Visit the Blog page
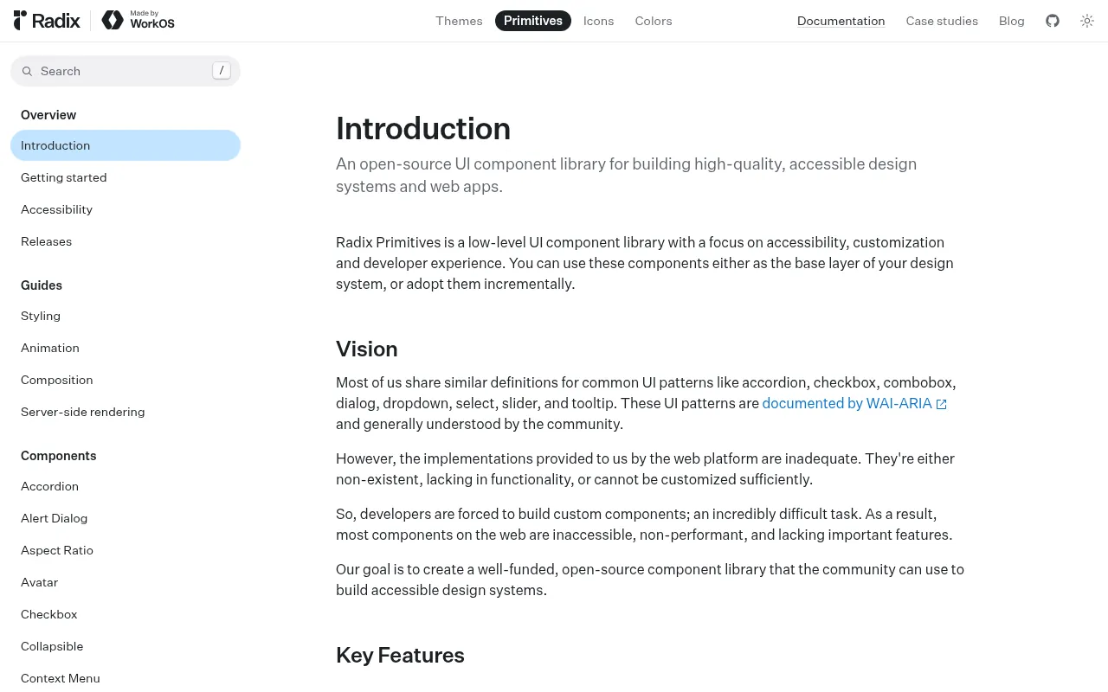This screenshot has height=692, width=1108. (x=1011, y=21)
